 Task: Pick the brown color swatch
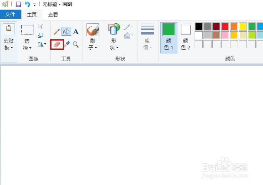216,35
